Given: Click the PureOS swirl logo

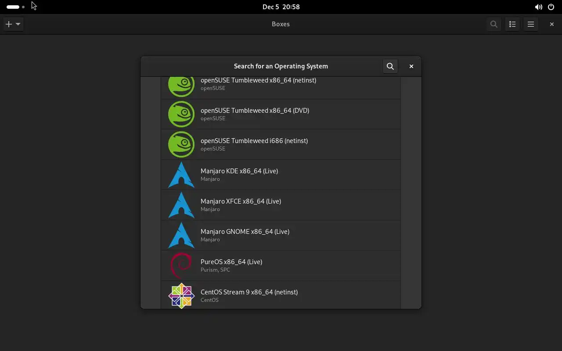Looking at the screenshot, I should [x=181, y=265].
